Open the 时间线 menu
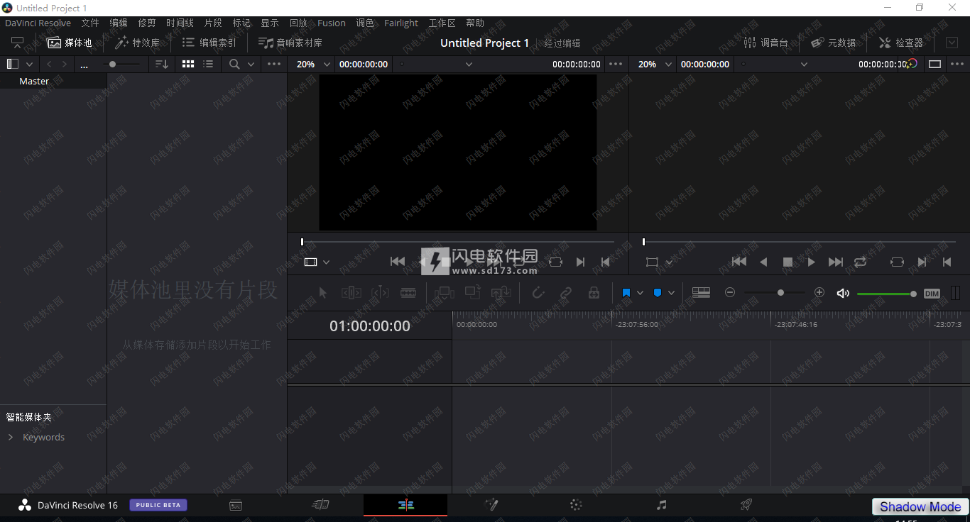This screenshot has height=522, width=970. (x=180, y=23)
